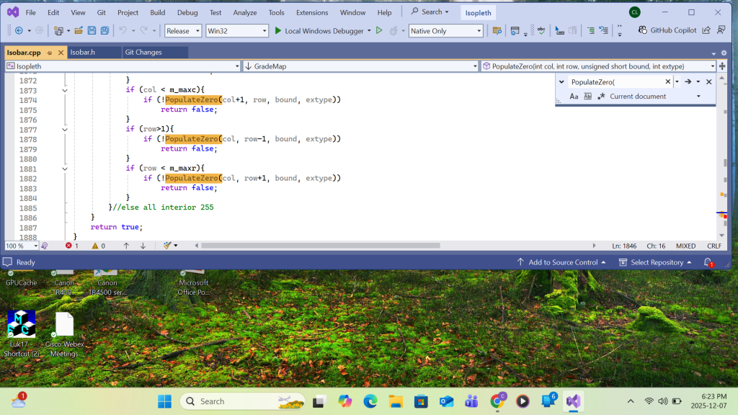The width and height of the screenshot is (738, 415).
Task: Click the red error count indicator
Action: pyautogui.click(x=71, y=246)
